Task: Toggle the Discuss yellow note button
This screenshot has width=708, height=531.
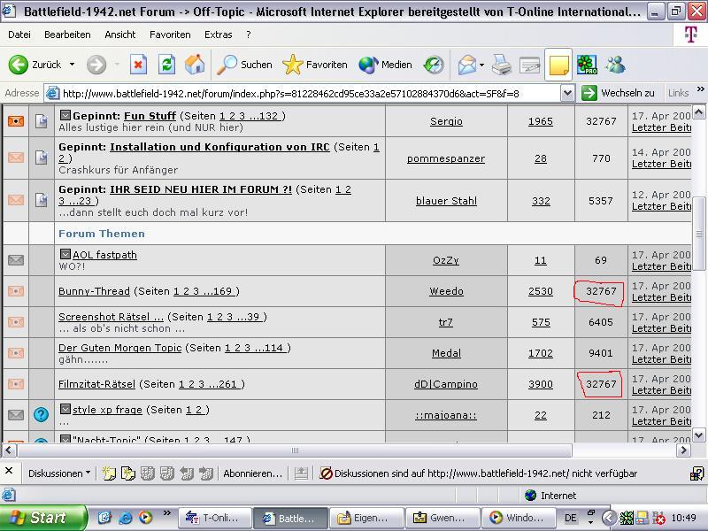Action: [558, 65]
